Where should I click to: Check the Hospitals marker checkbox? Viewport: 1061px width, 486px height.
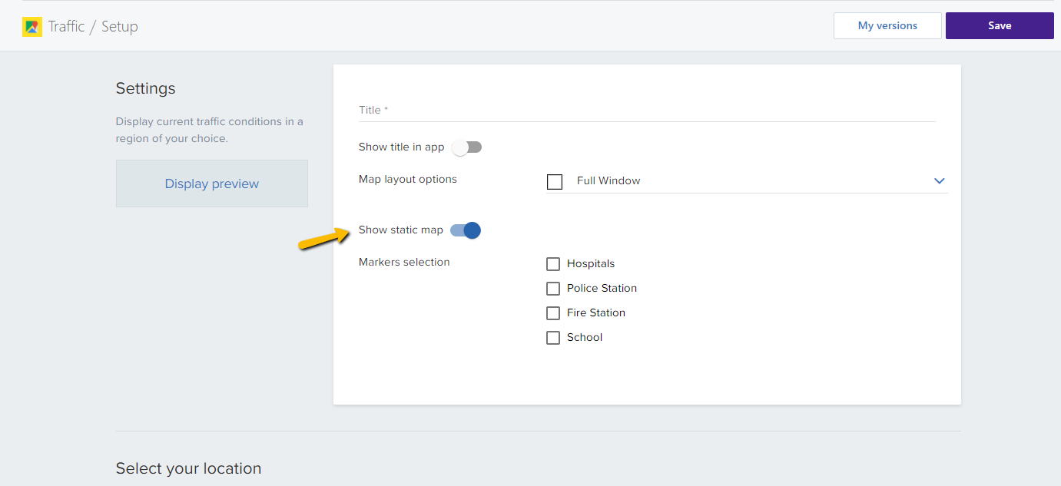pos(553,264)
